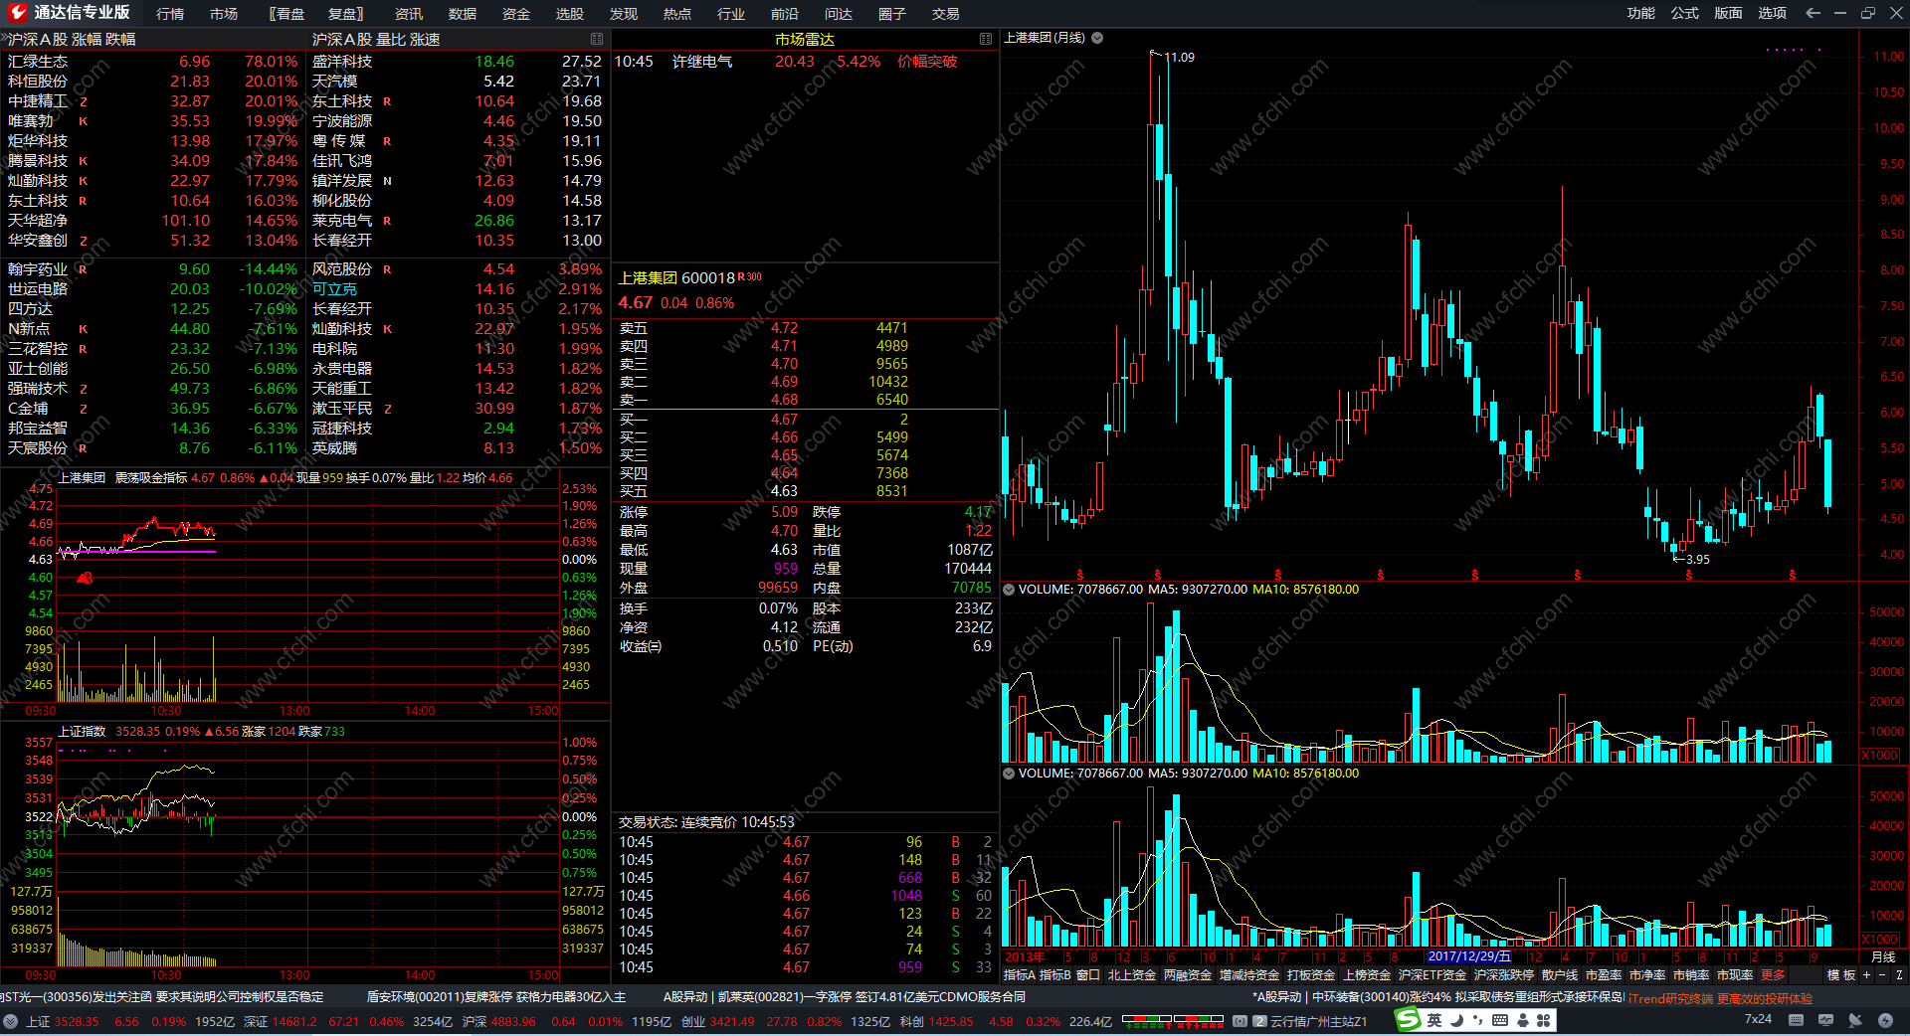Viewport: 1910px width, 1036px height.
Task: Click the status bar satellite dish icon
Action: [x=1855, y=1020]
